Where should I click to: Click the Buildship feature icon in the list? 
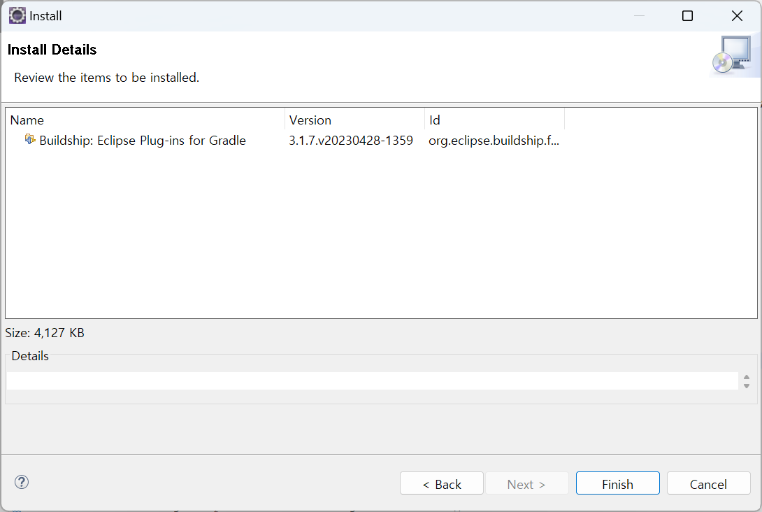pos(30,140)
